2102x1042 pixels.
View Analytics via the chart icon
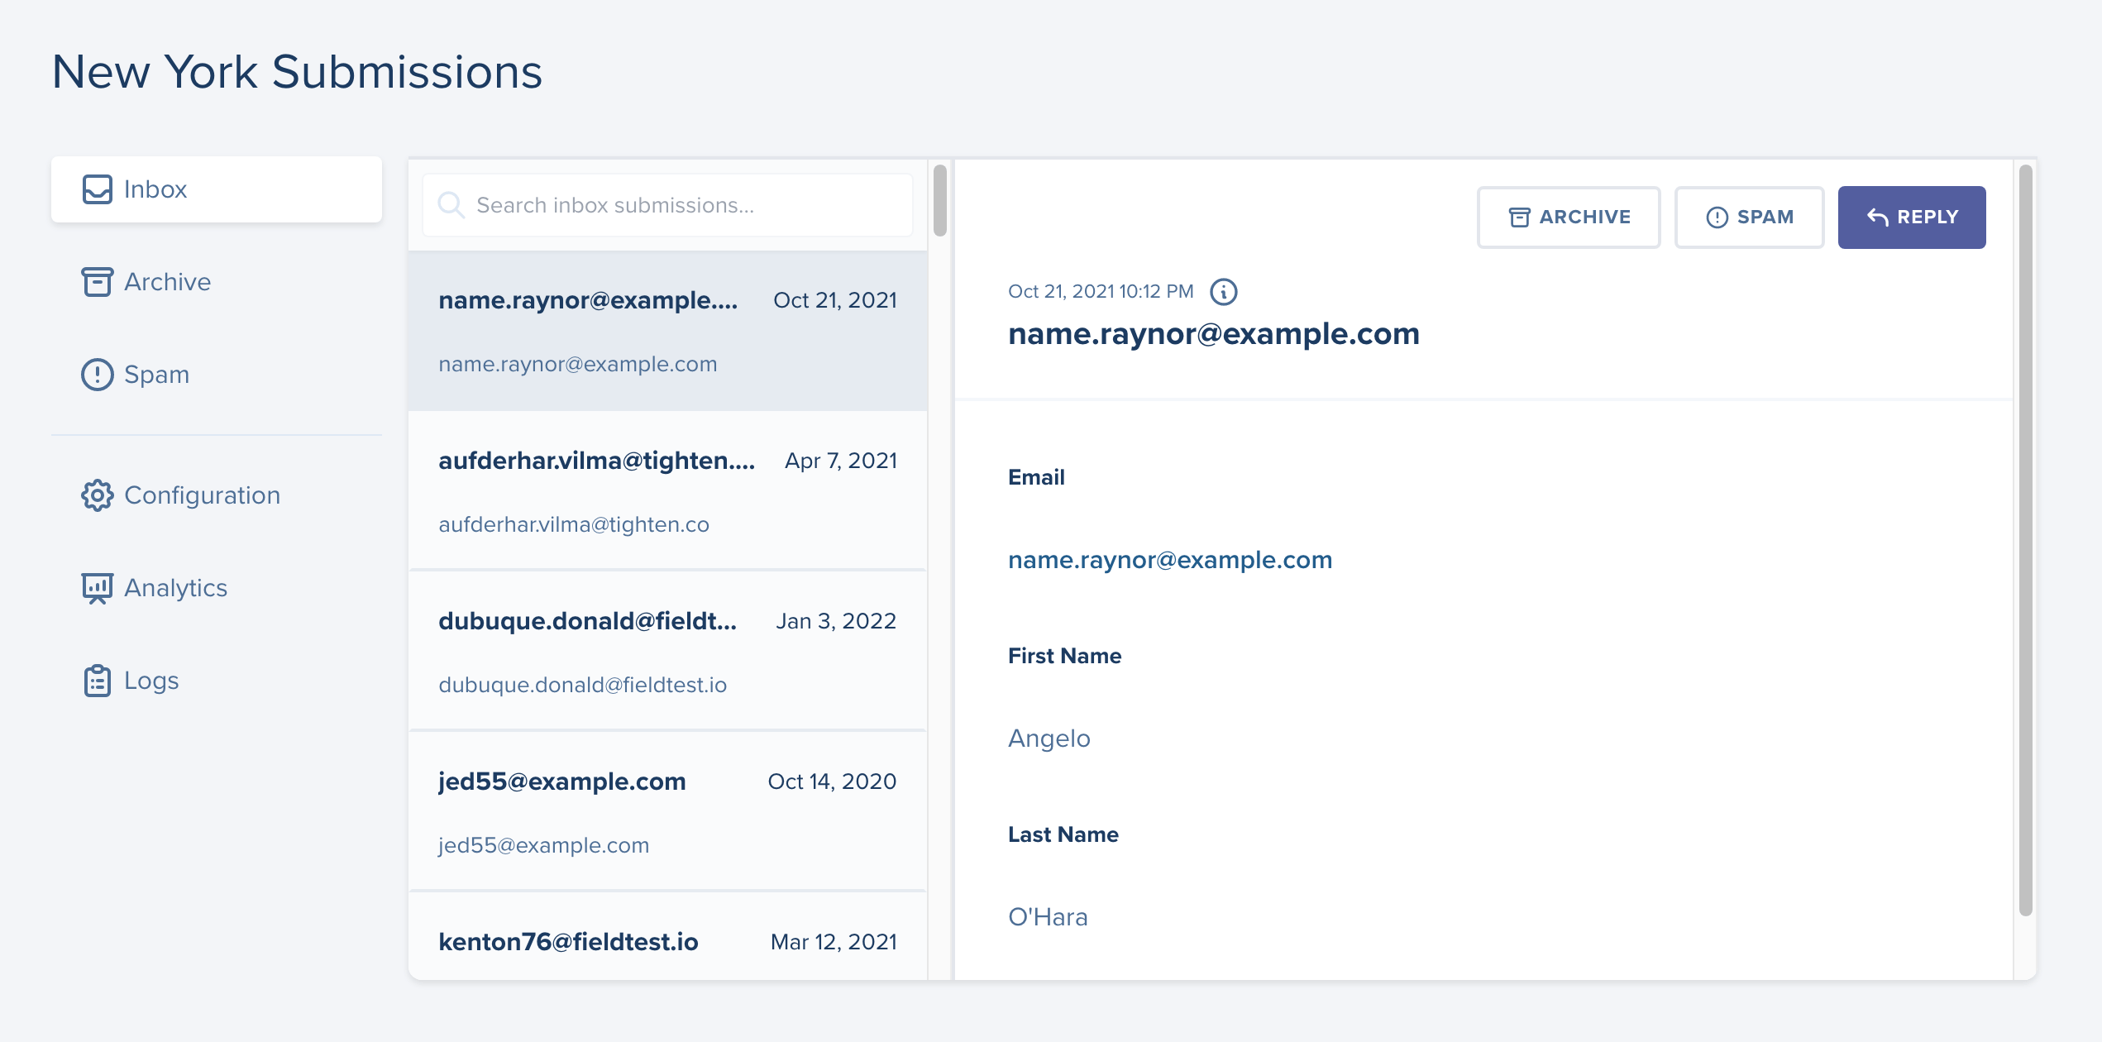click(x=97, y=588)
